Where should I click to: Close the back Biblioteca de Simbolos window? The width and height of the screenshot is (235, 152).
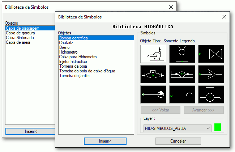[x=171, y=7]
